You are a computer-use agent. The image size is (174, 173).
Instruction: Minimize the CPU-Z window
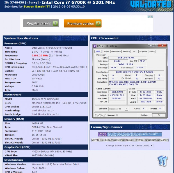tap(151, 45)
